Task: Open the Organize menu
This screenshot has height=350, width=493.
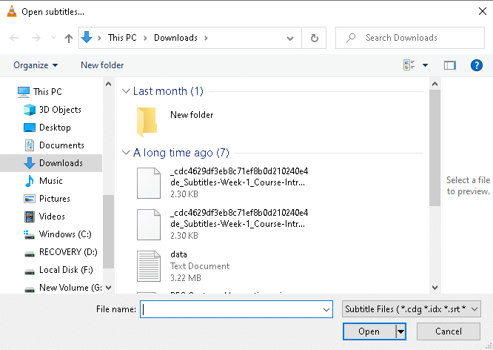Action: (x=36, y=65)
